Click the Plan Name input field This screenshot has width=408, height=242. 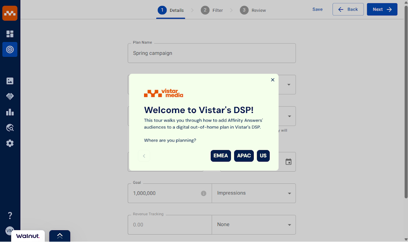pos(211,53)
